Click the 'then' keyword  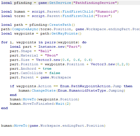coord(128,86)
